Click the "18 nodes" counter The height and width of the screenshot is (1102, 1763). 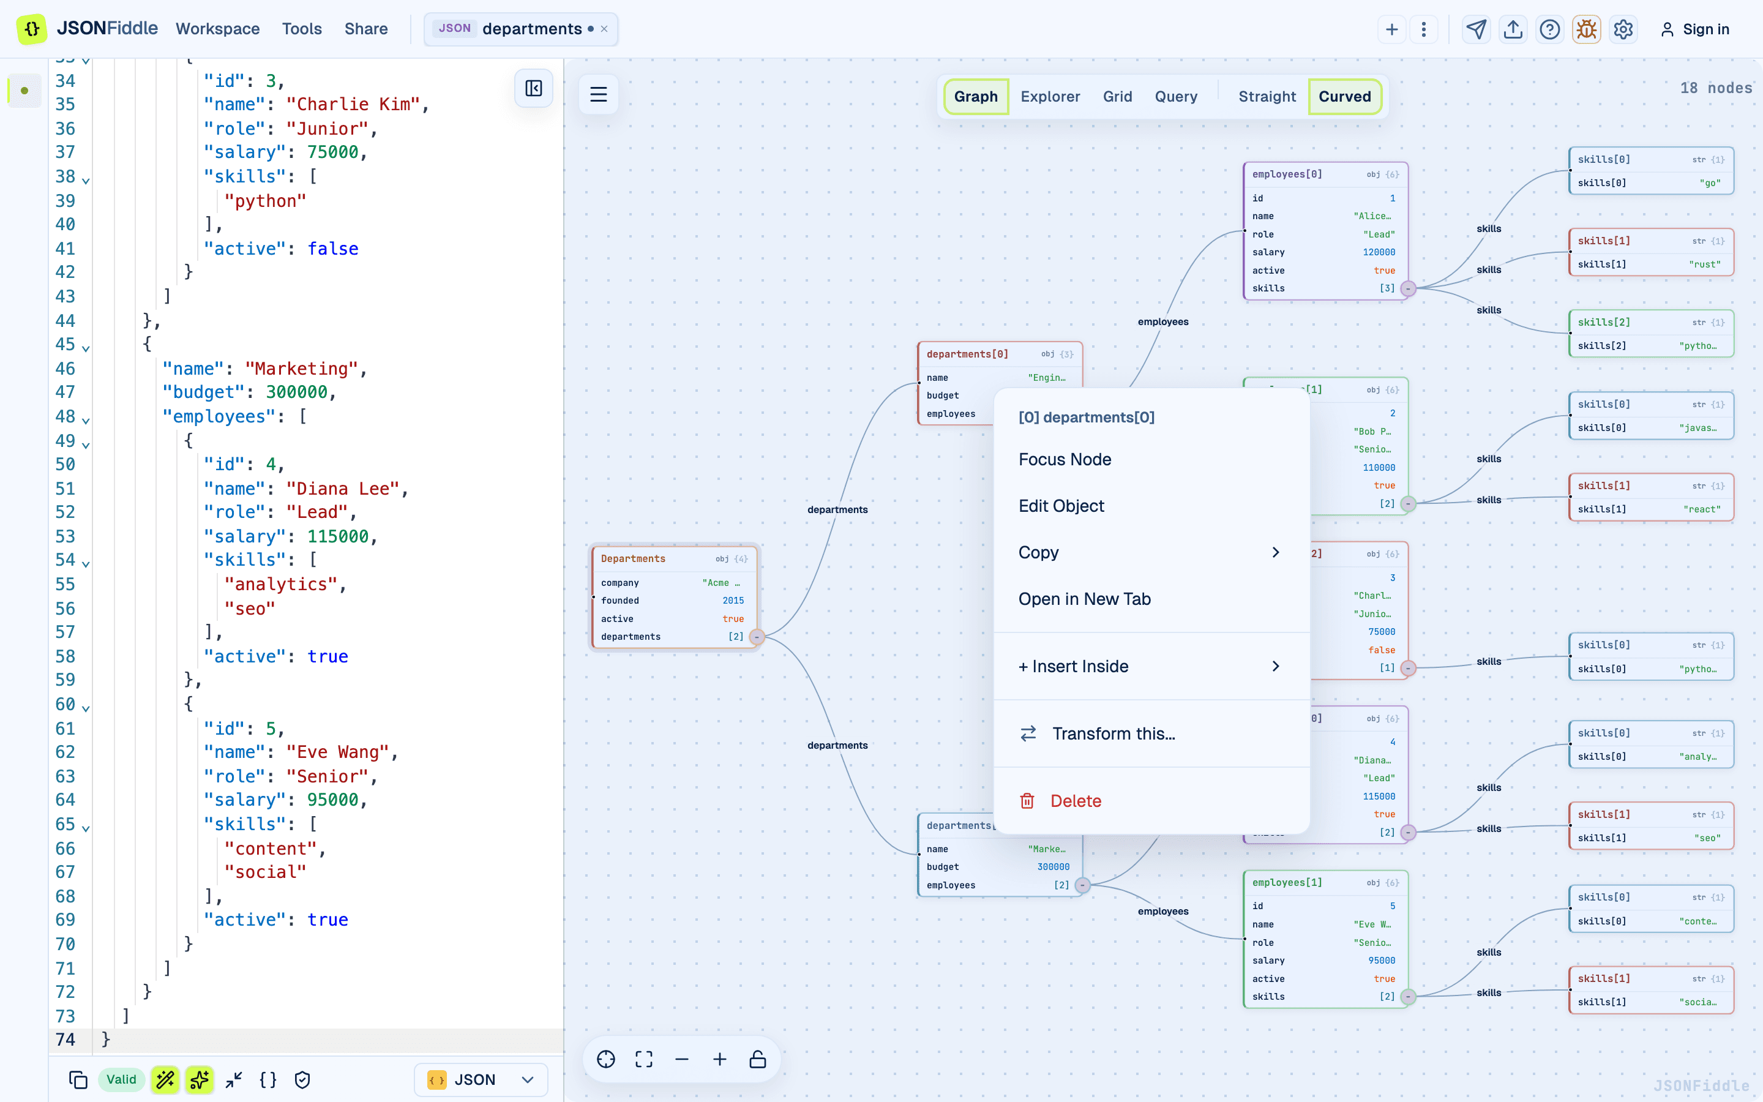point(1716,88)
